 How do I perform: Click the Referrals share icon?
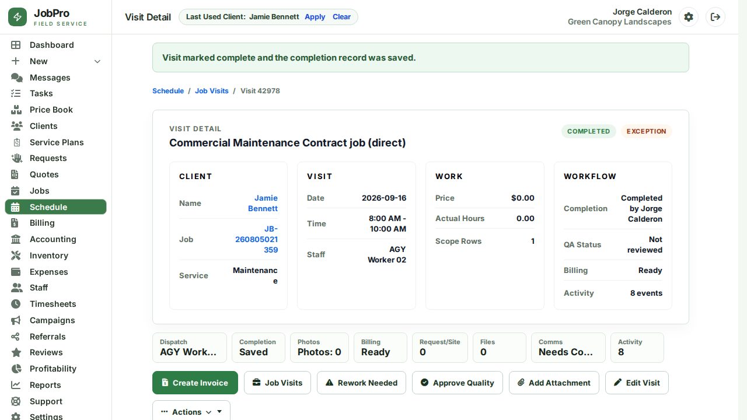pos(16,337)
